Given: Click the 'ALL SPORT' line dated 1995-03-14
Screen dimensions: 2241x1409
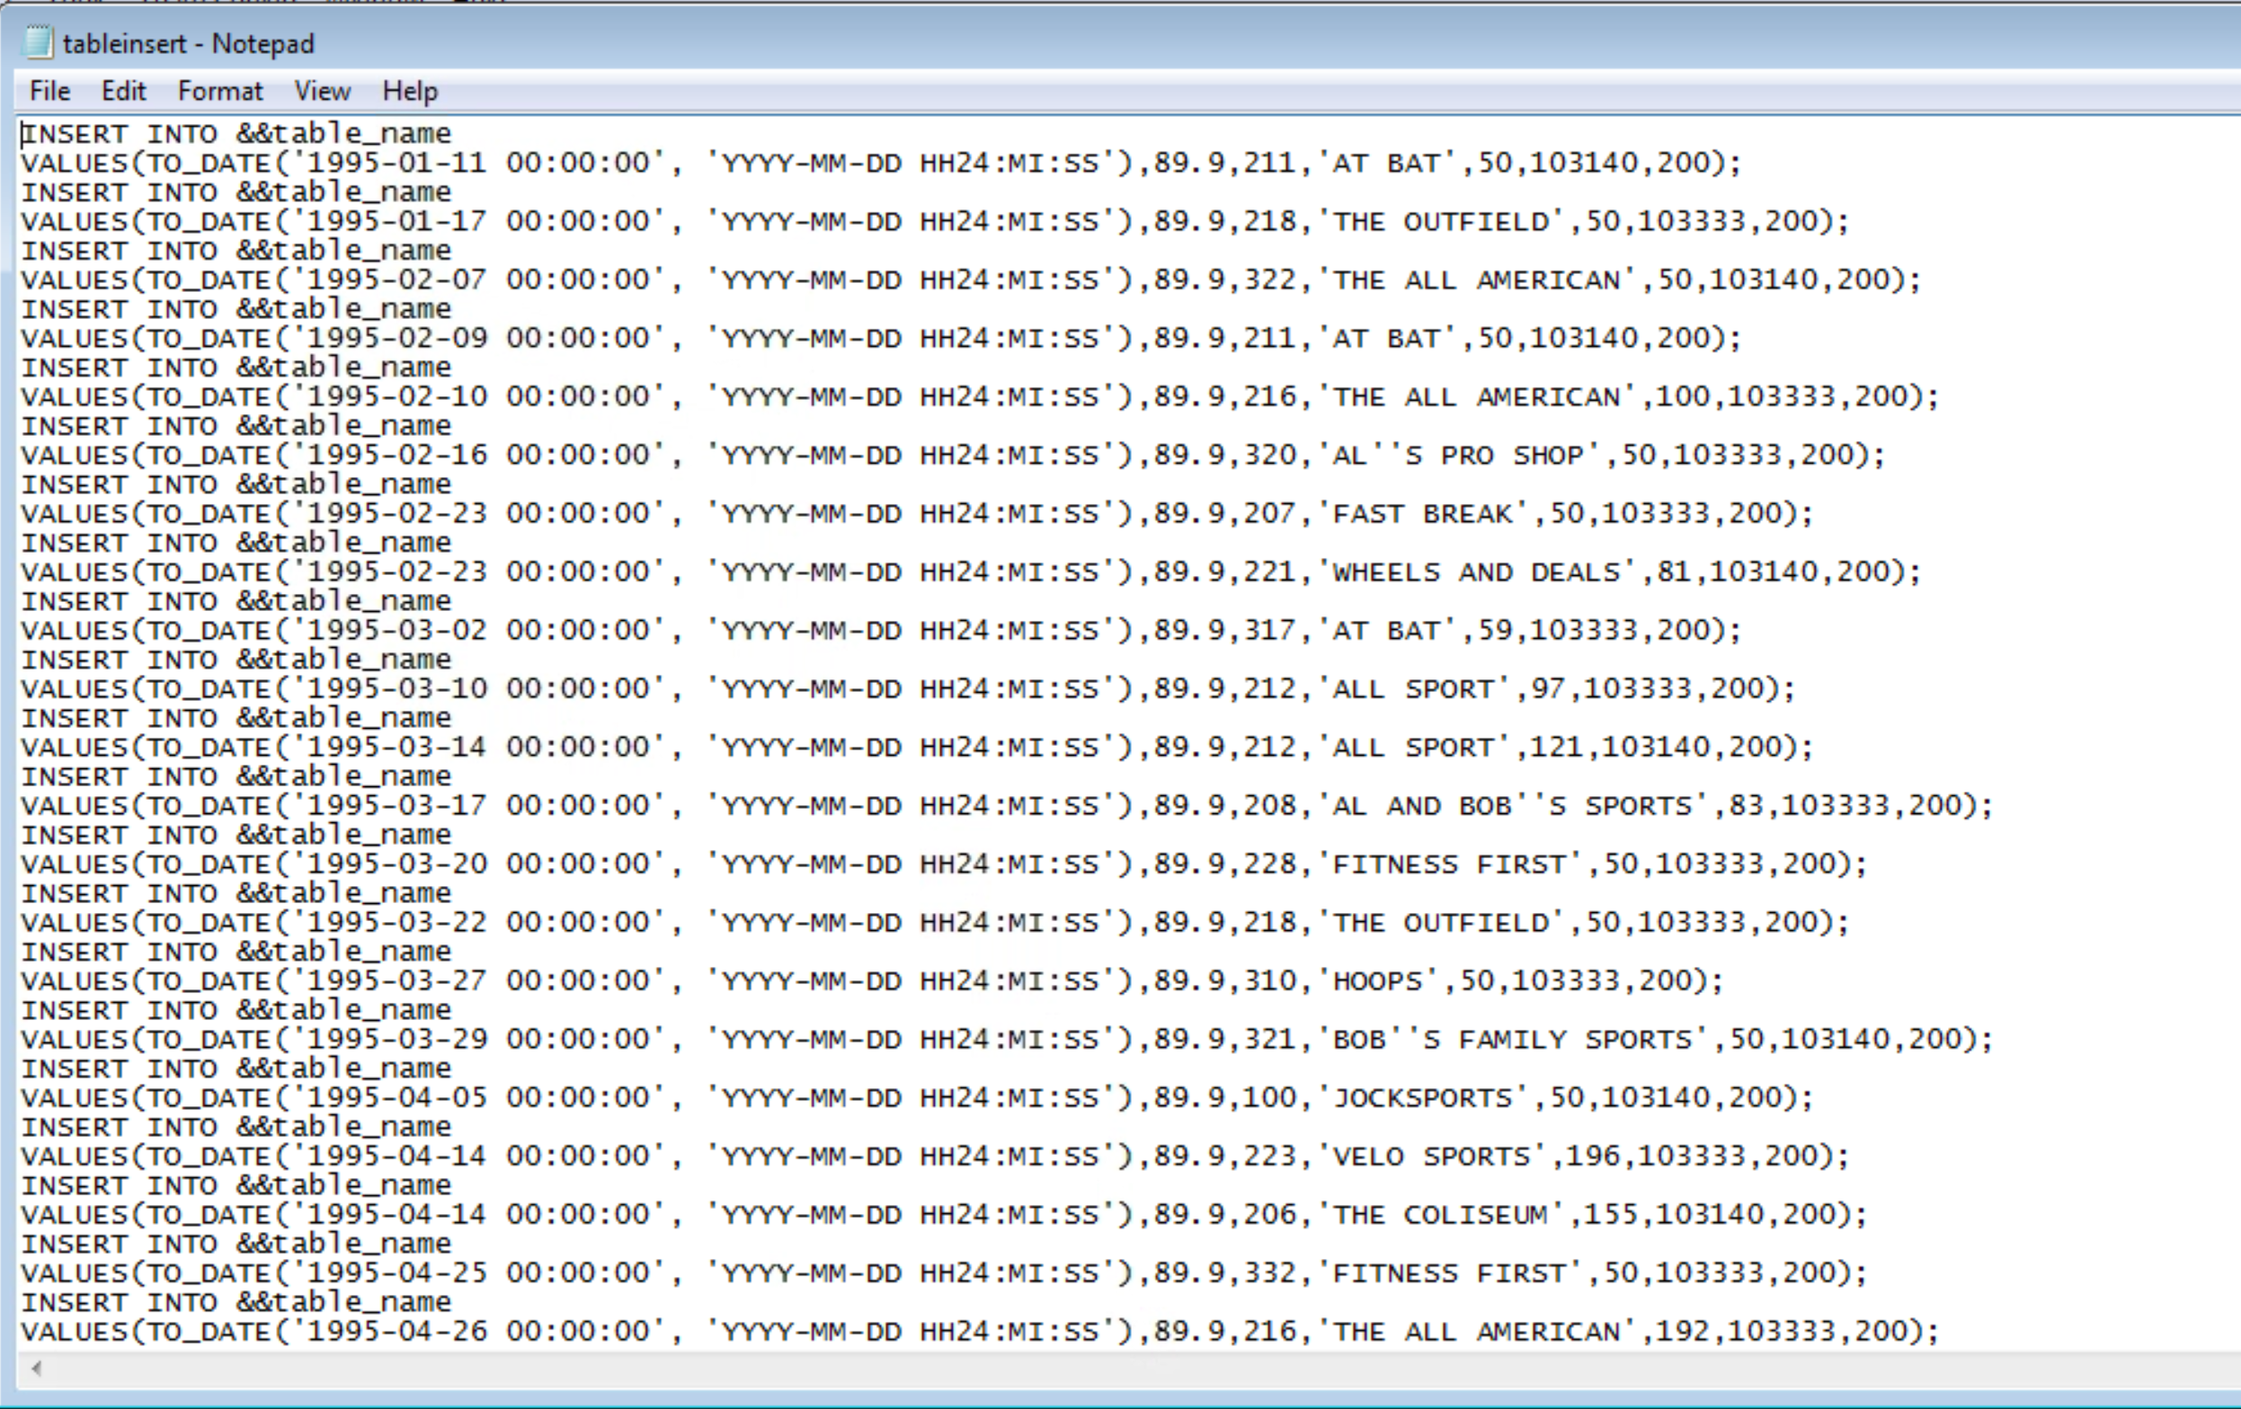Looking at the screenshot, I should pos(917,748).
